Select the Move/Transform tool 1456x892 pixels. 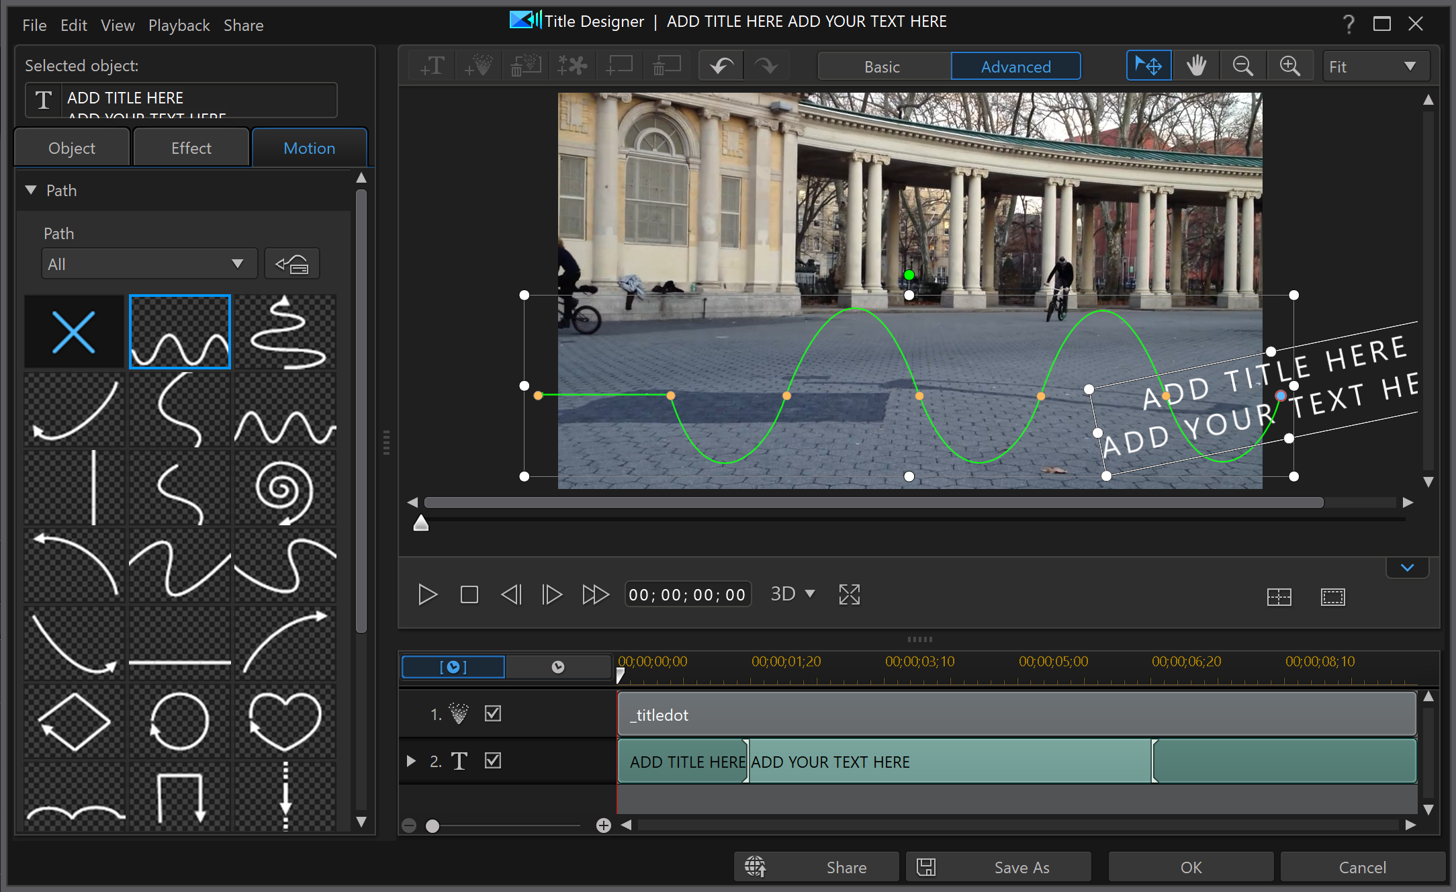coord(1148,66)
